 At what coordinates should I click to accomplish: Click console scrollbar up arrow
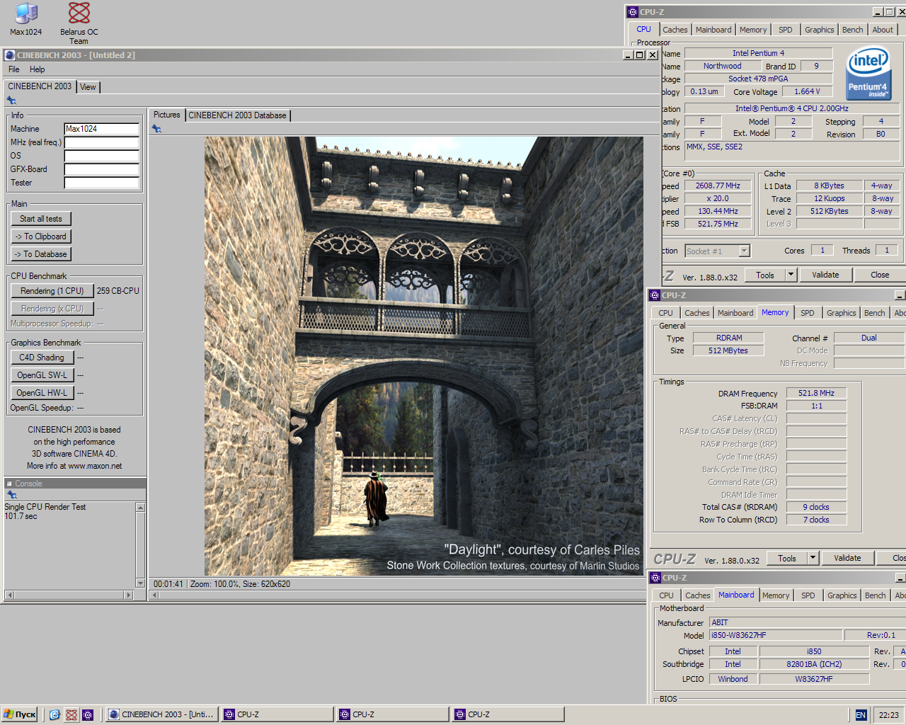click(140, 507)
